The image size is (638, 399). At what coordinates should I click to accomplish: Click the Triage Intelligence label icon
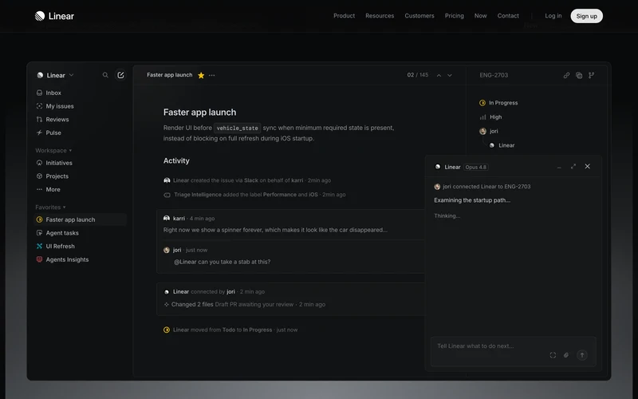click(167, 195)
